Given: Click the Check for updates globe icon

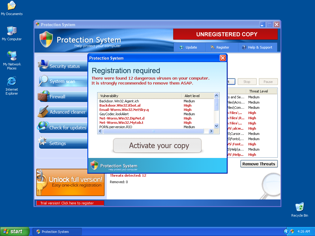Looking at the screenshot, I should pos(43,127).
